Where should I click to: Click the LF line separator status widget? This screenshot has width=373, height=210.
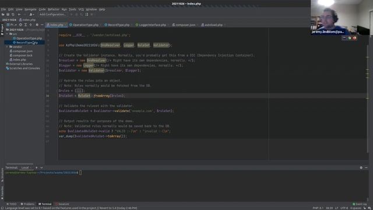click(x=337, y=208)
